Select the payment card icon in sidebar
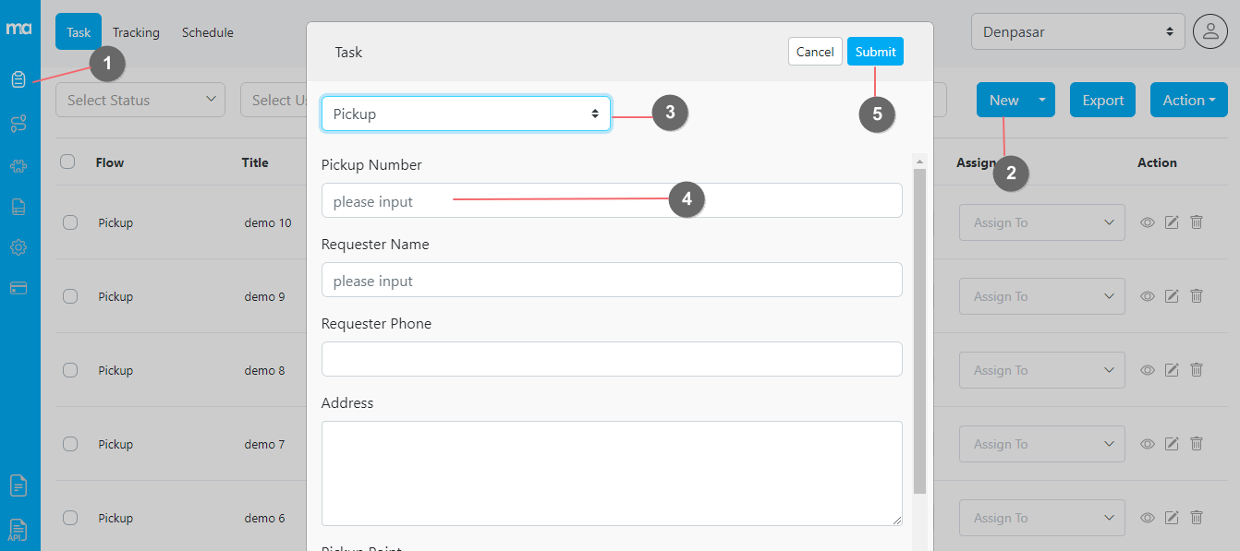This screenshot has height=551, width=1240. (19, 287)
